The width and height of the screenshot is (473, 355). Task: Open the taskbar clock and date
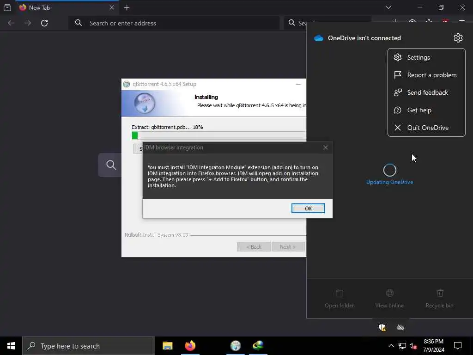(x=433, y=346)
